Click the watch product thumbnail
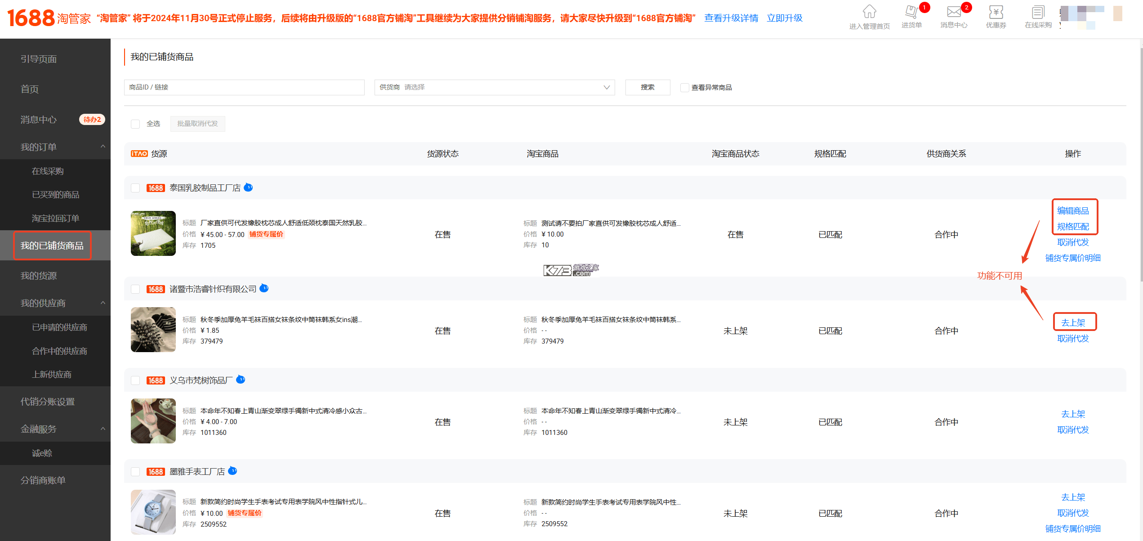This screenshot has width=1143, height=541. point(153,512)
